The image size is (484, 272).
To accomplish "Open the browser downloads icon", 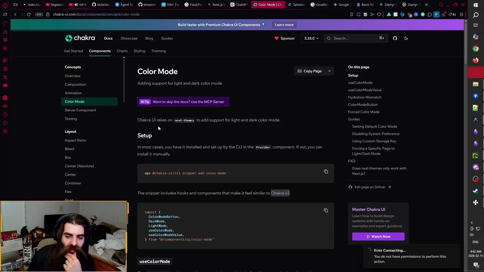I will [443, 14].
